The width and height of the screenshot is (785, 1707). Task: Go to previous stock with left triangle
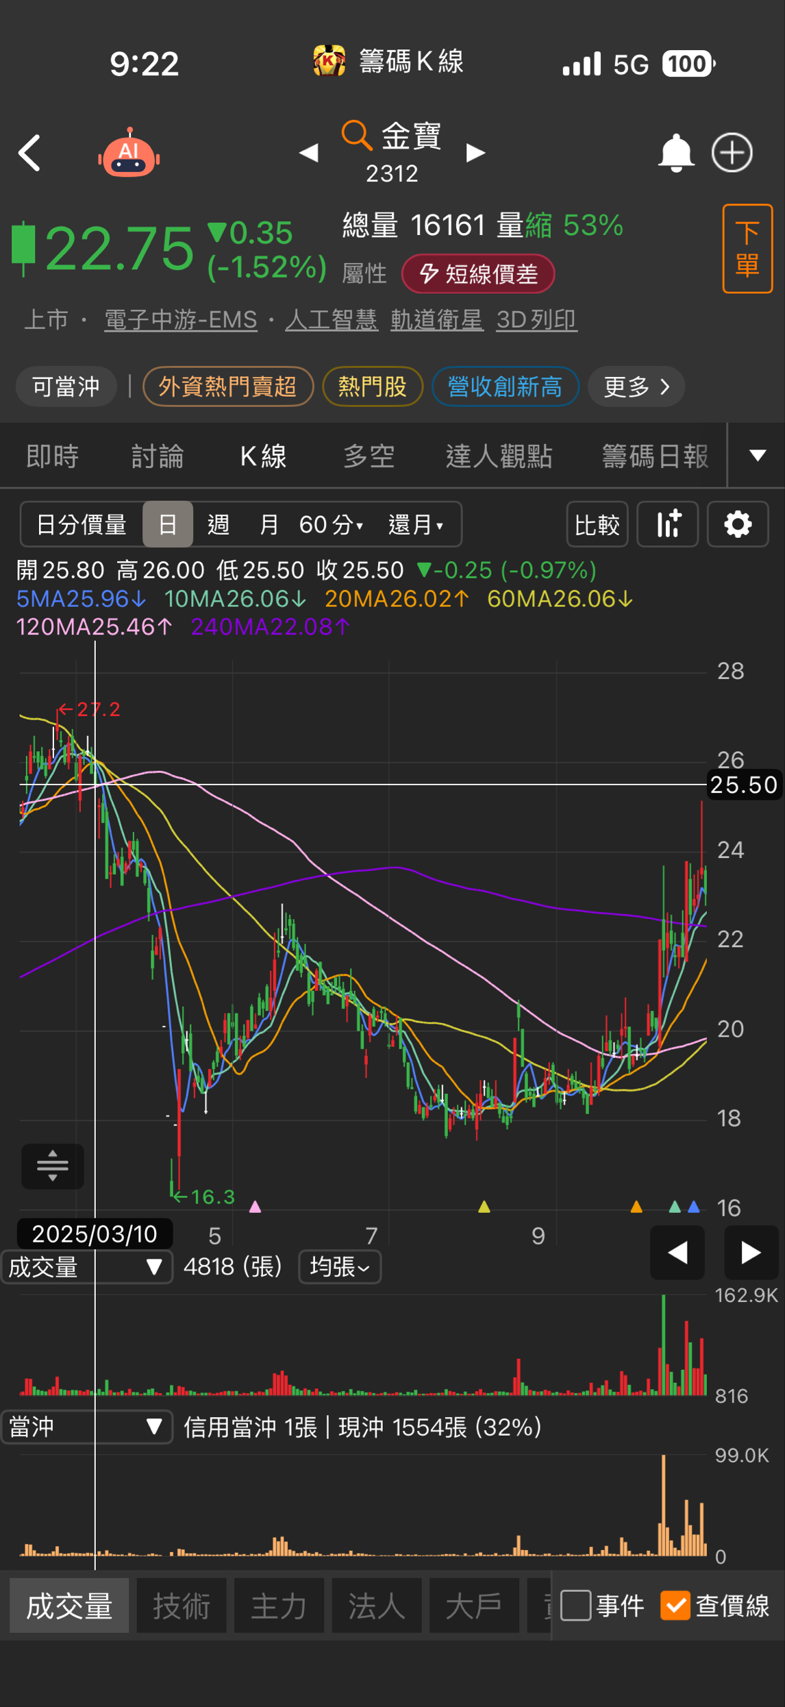(309, 153)
